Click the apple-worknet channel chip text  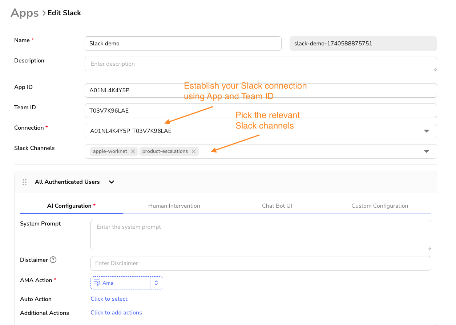point(110,151)
